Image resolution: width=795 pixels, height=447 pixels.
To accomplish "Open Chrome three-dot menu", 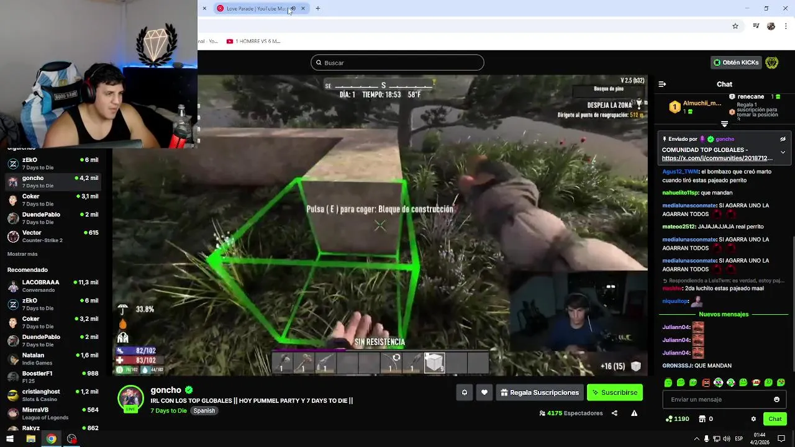I will (x=786, y=26).
